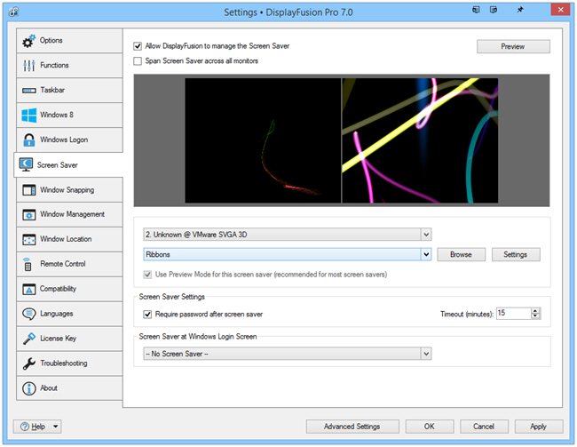Switch to the Functions tab
This screenshot has height=447, width=577.
69,65
